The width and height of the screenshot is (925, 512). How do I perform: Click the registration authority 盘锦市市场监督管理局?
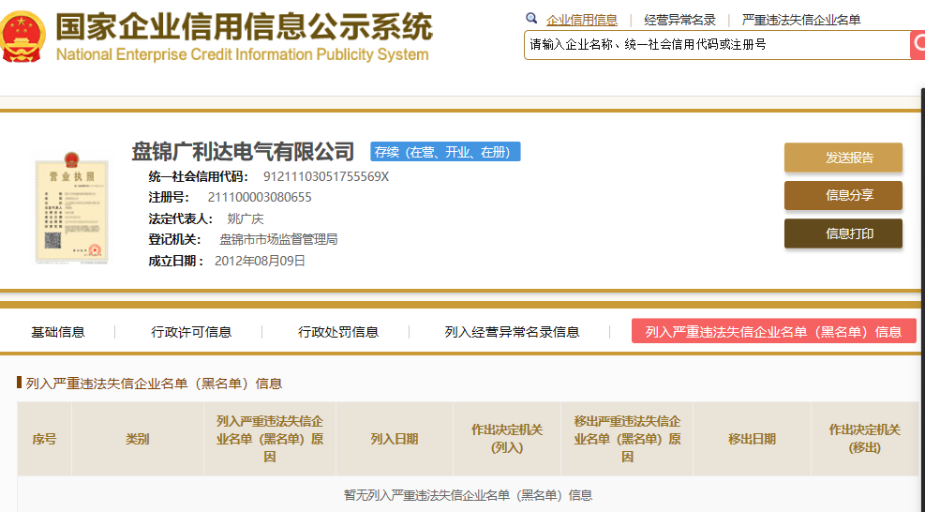point(278,240)
